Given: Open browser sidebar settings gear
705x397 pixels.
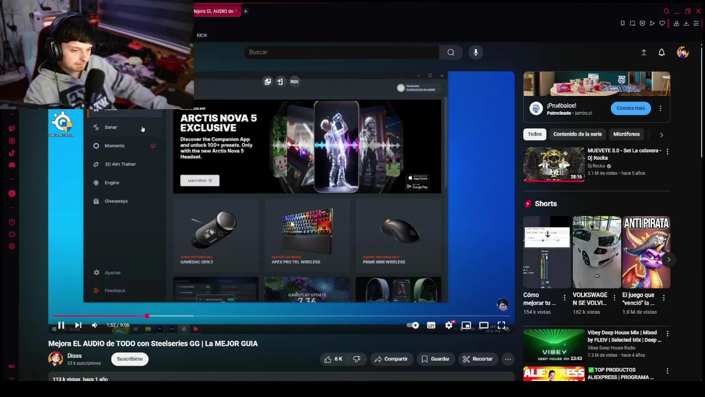Looking at the screenshot, I should pos(12,246).
